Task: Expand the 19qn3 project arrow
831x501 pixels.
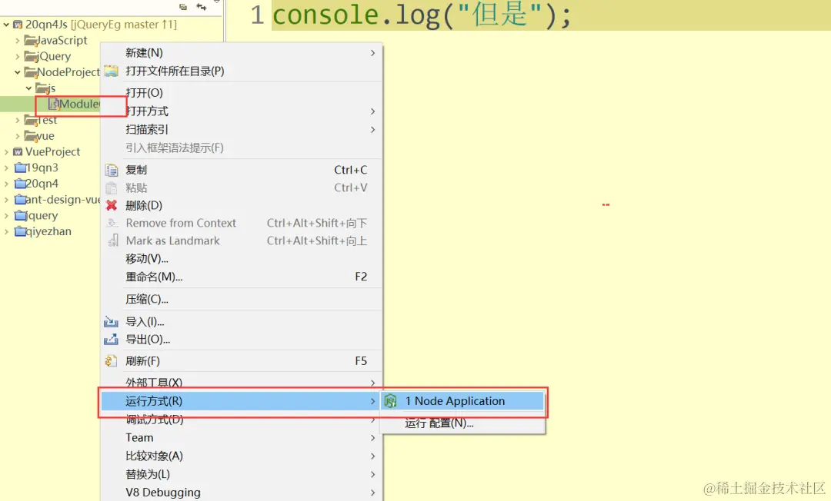Action: (6, 168)
